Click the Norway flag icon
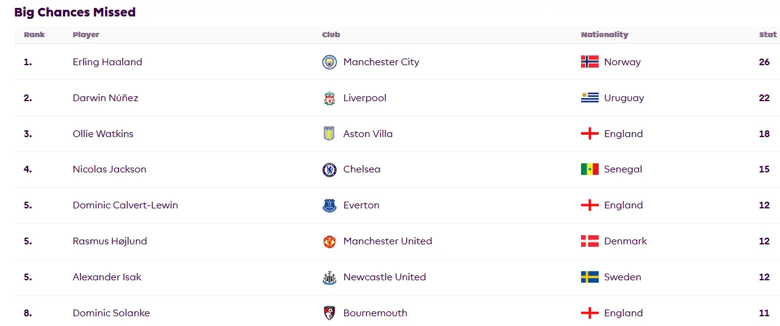The image size is (780, 326). 590,62
